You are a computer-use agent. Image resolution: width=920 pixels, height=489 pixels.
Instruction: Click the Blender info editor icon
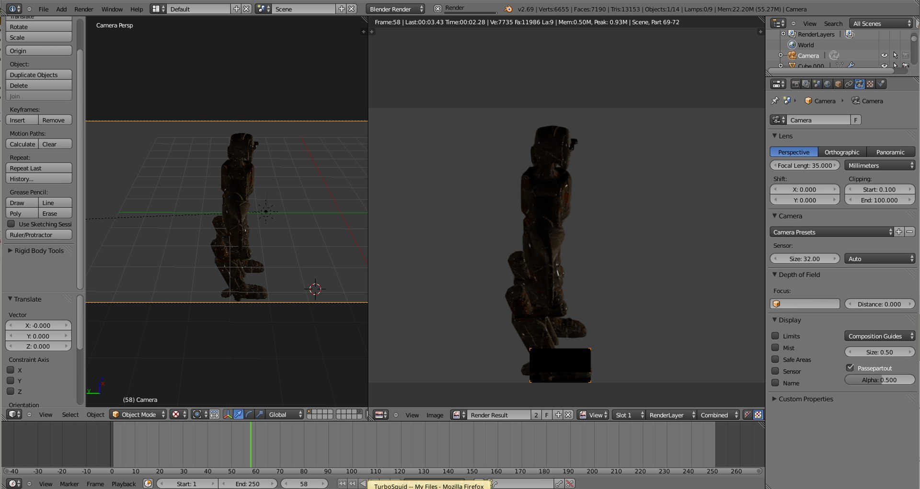pyautogui.click(x=14, y=9)
